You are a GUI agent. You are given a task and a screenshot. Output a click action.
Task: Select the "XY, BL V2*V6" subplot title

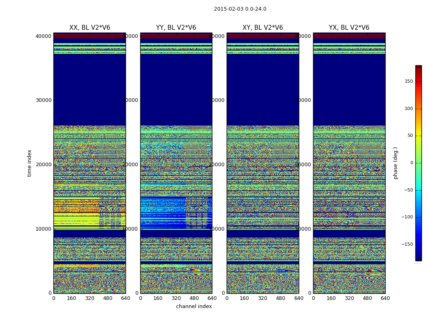point(263,28)
